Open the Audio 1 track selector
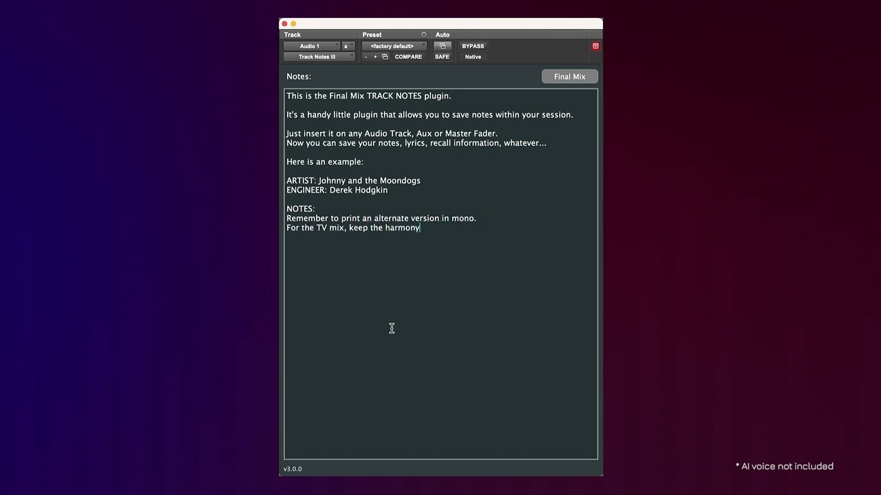Screen dimensions: 881x495 coord(311,46)
